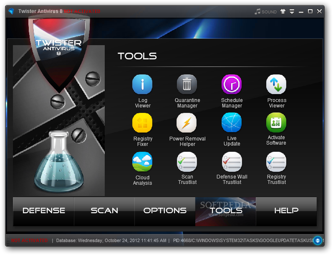This screenshot has width=333, height=255.
Task: Switch to the HELP tab
Action: pos(286,212)
